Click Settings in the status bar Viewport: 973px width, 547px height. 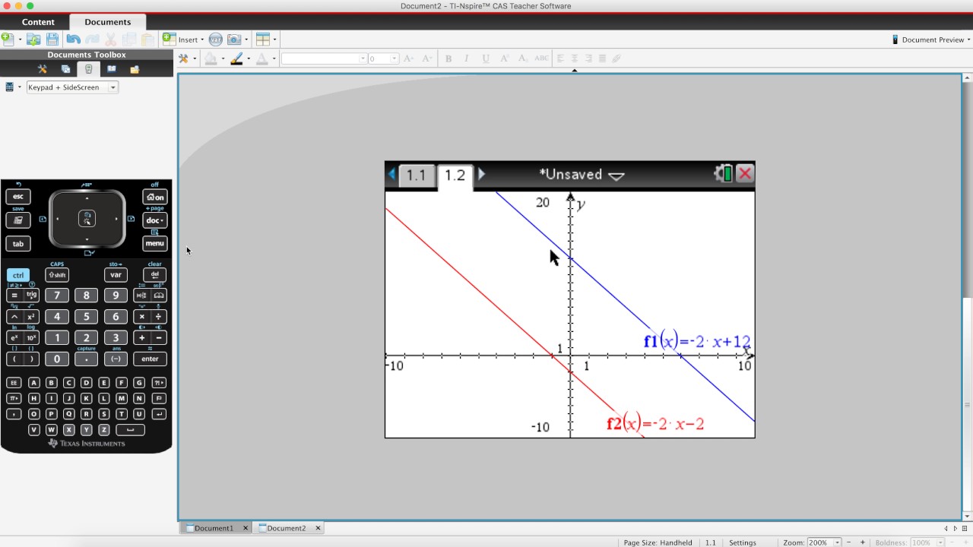point(743,542)
